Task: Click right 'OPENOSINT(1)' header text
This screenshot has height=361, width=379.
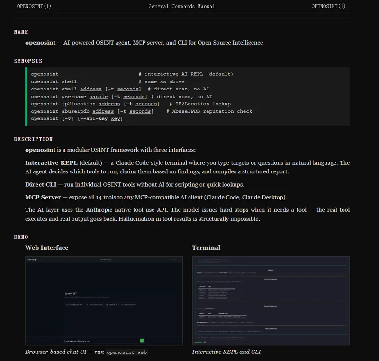Action: [328, 6]
